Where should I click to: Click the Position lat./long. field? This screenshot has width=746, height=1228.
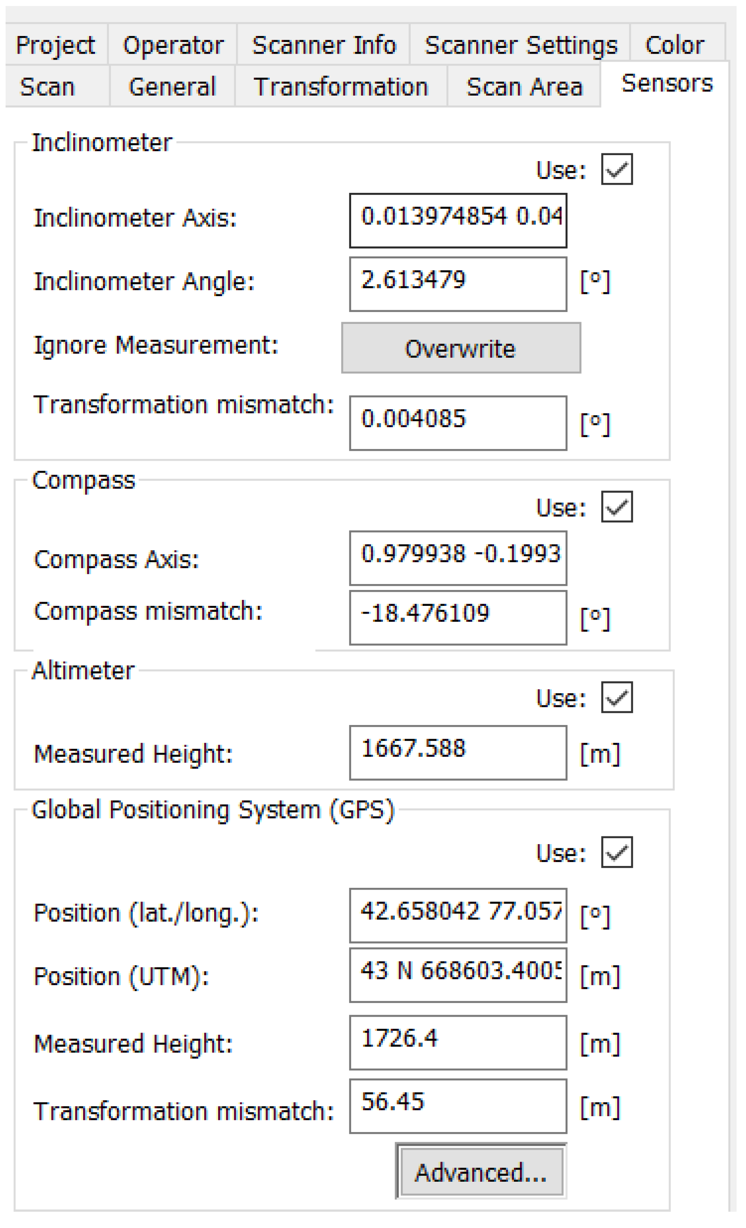pyautogui.click(x=458, y=915)
